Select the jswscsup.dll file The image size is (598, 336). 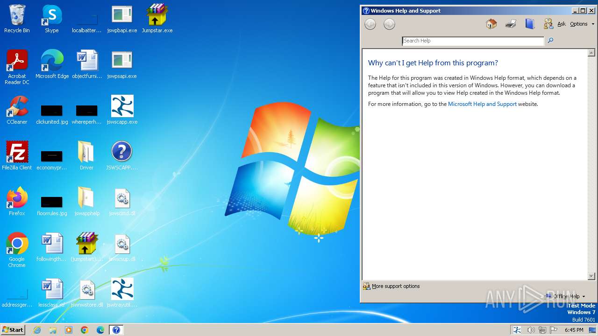[x=122, y=247]
